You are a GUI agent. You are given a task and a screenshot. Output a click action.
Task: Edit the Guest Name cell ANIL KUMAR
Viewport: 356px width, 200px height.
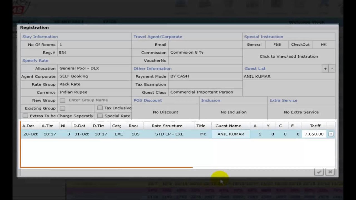[x=231, y=134]
